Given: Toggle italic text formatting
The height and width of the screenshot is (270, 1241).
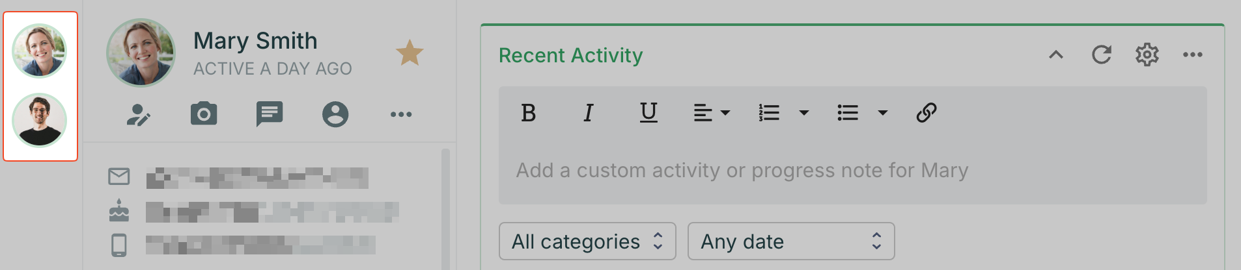Looking at the screenshot, I should (x=588, y=113).
